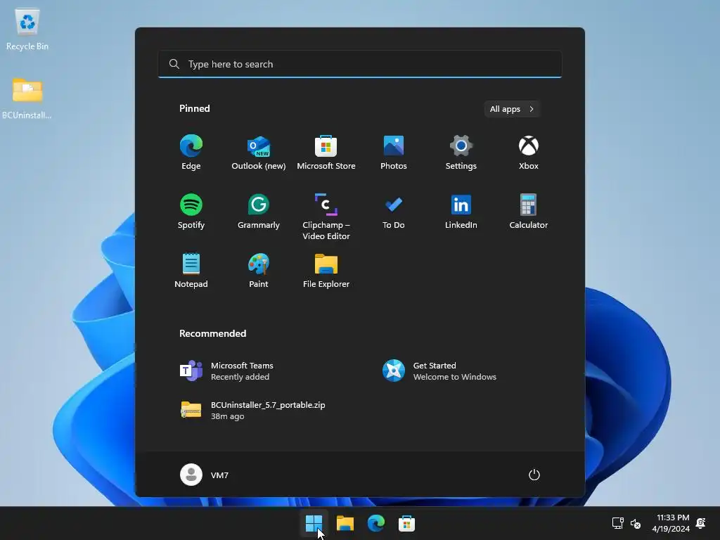Launch Outlook (new) pinned app

(259, 153)
